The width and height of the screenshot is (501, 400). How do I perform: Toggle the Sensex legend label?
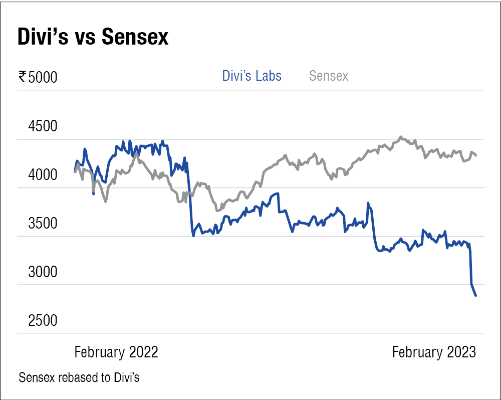point(328,76)
